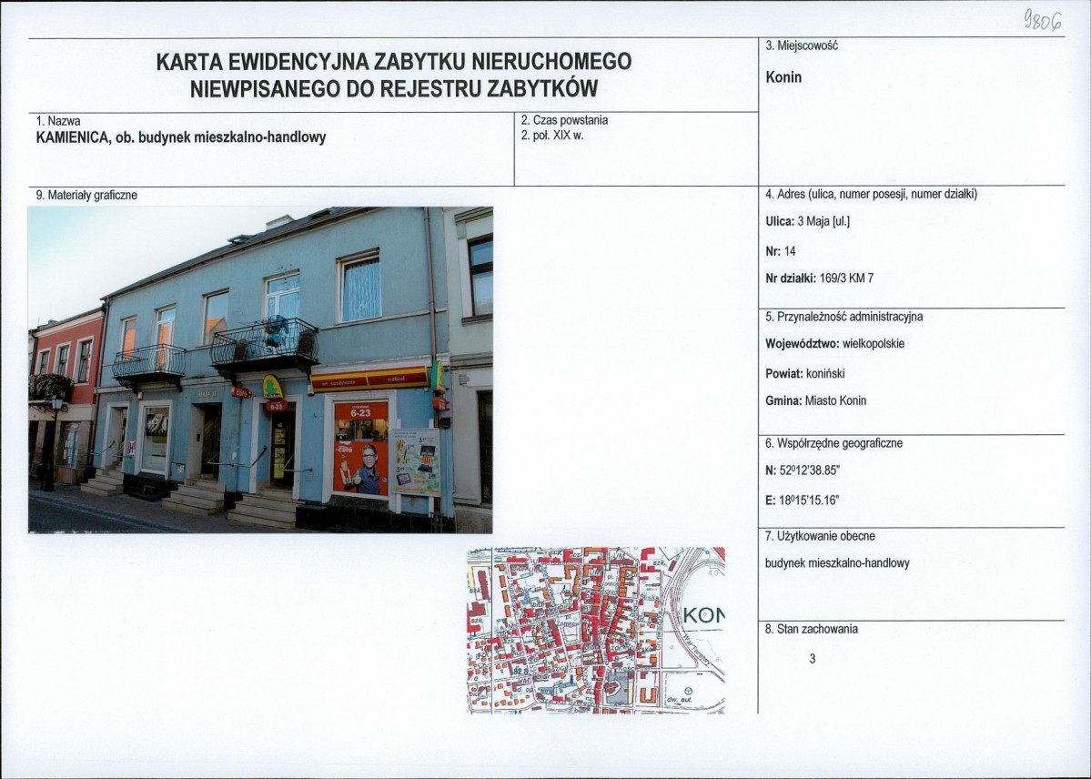Click the '6-23' shop sign in the photo
The height and width of the screenshot is (779, 1091).
(360, 412)
